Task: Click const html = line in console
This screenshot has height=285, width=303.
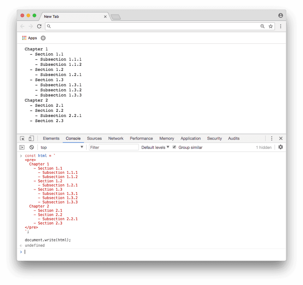Action: click(40, 156)
